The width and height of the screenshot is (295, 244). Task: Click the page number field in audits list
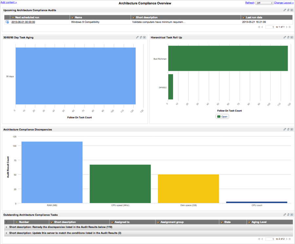(x=270, y=27)
